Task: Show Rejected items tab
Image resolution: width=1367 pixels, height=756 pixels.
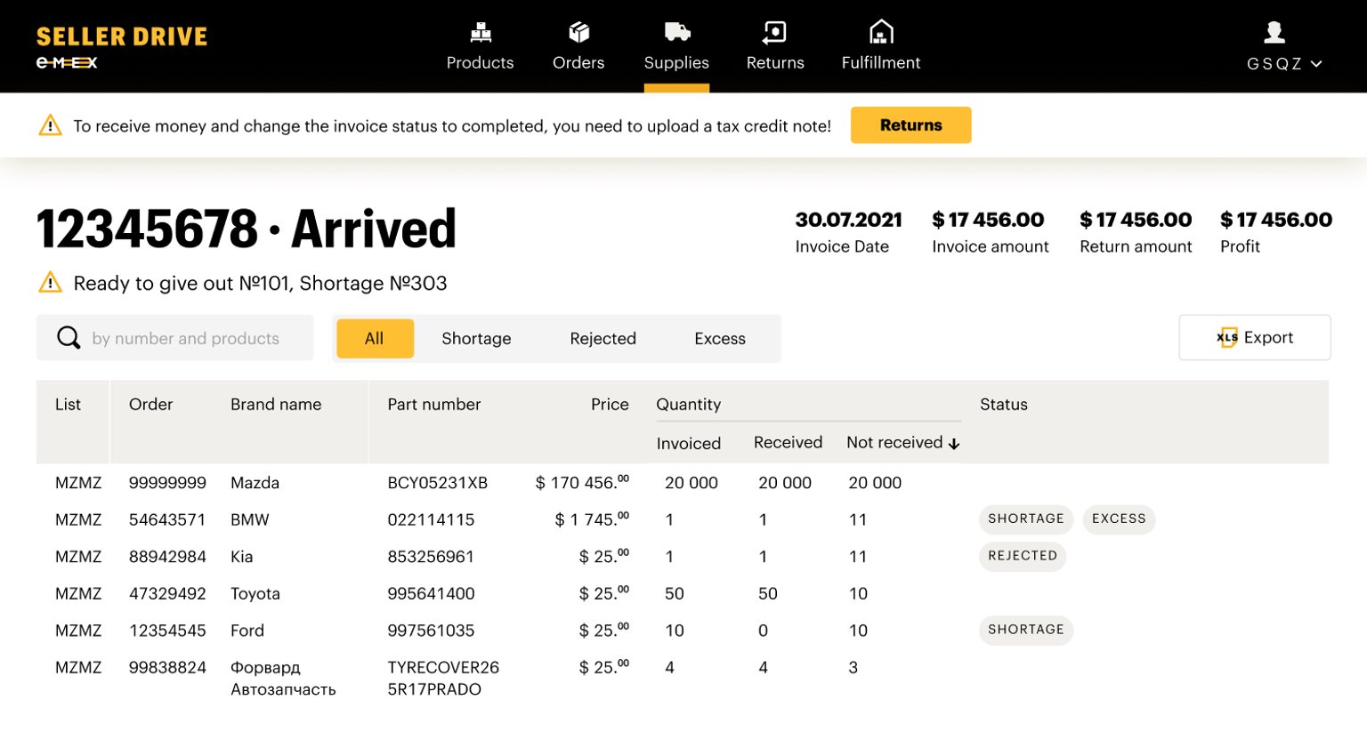Action: (x=603, y=339)
